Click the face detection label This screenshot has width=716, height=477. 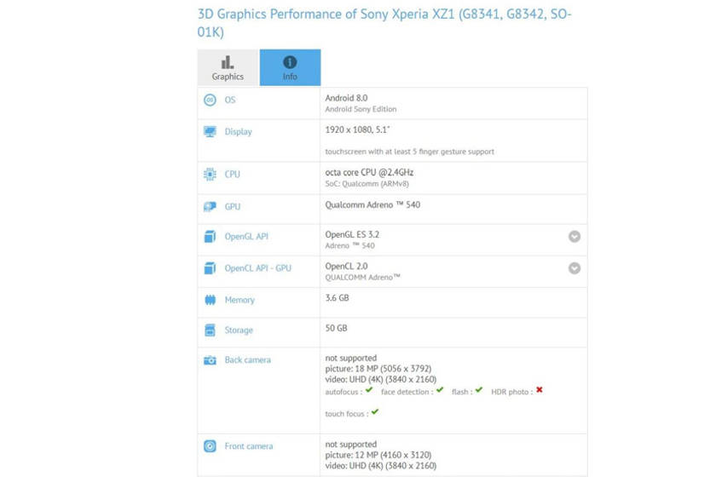click(x=407, y=392)
